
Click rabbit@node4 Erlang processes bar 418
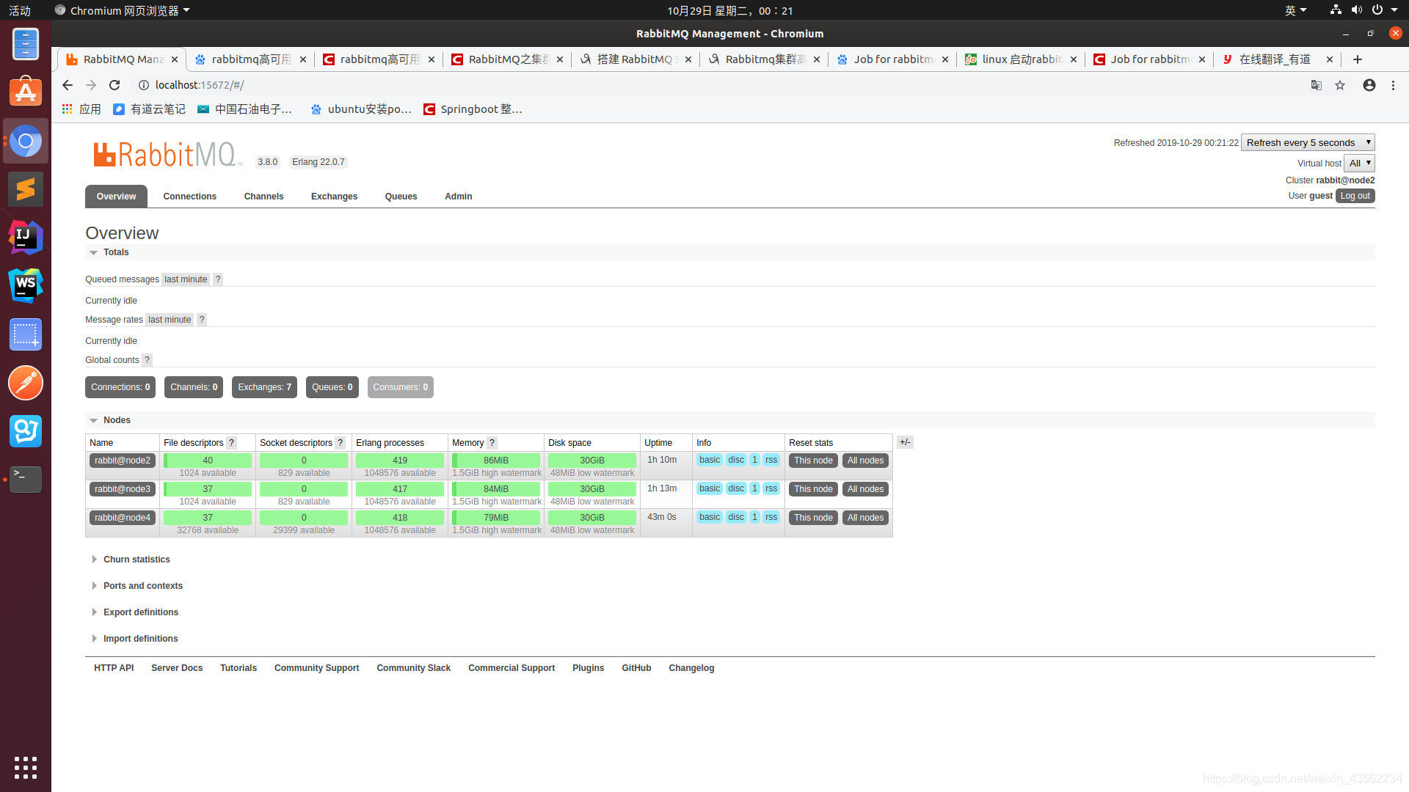[400, 518]
